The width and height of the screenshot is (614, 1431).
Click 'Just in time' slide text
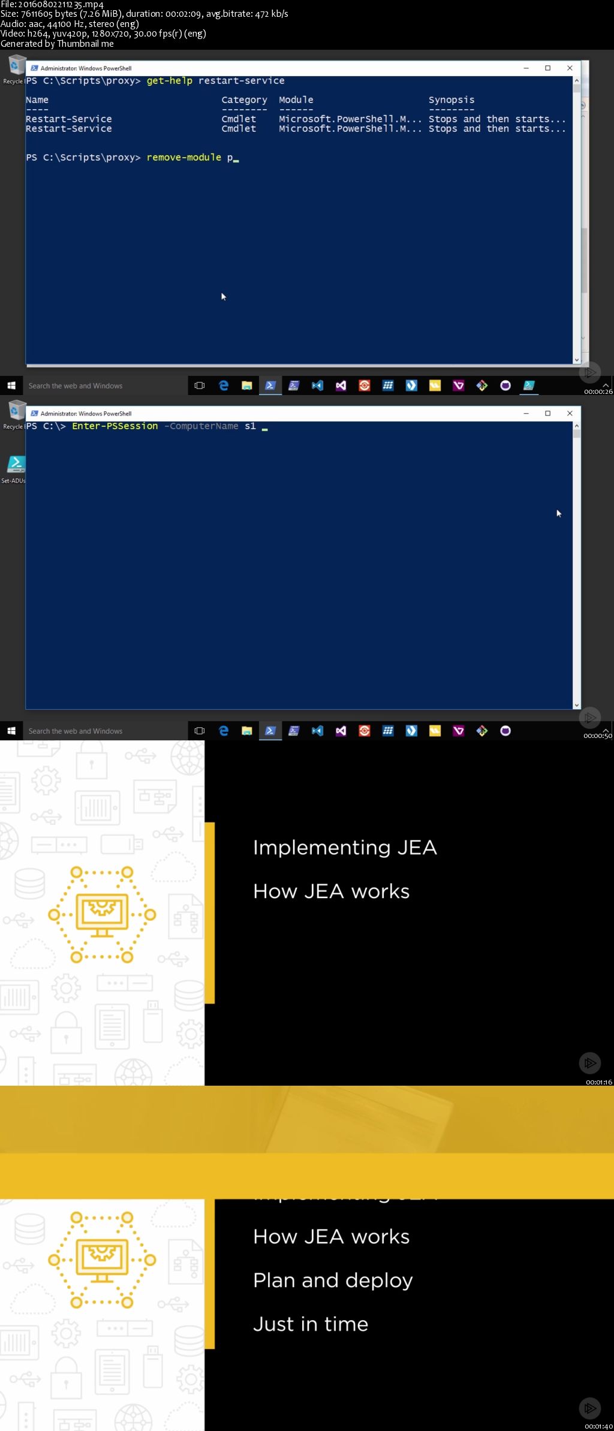311,1324
